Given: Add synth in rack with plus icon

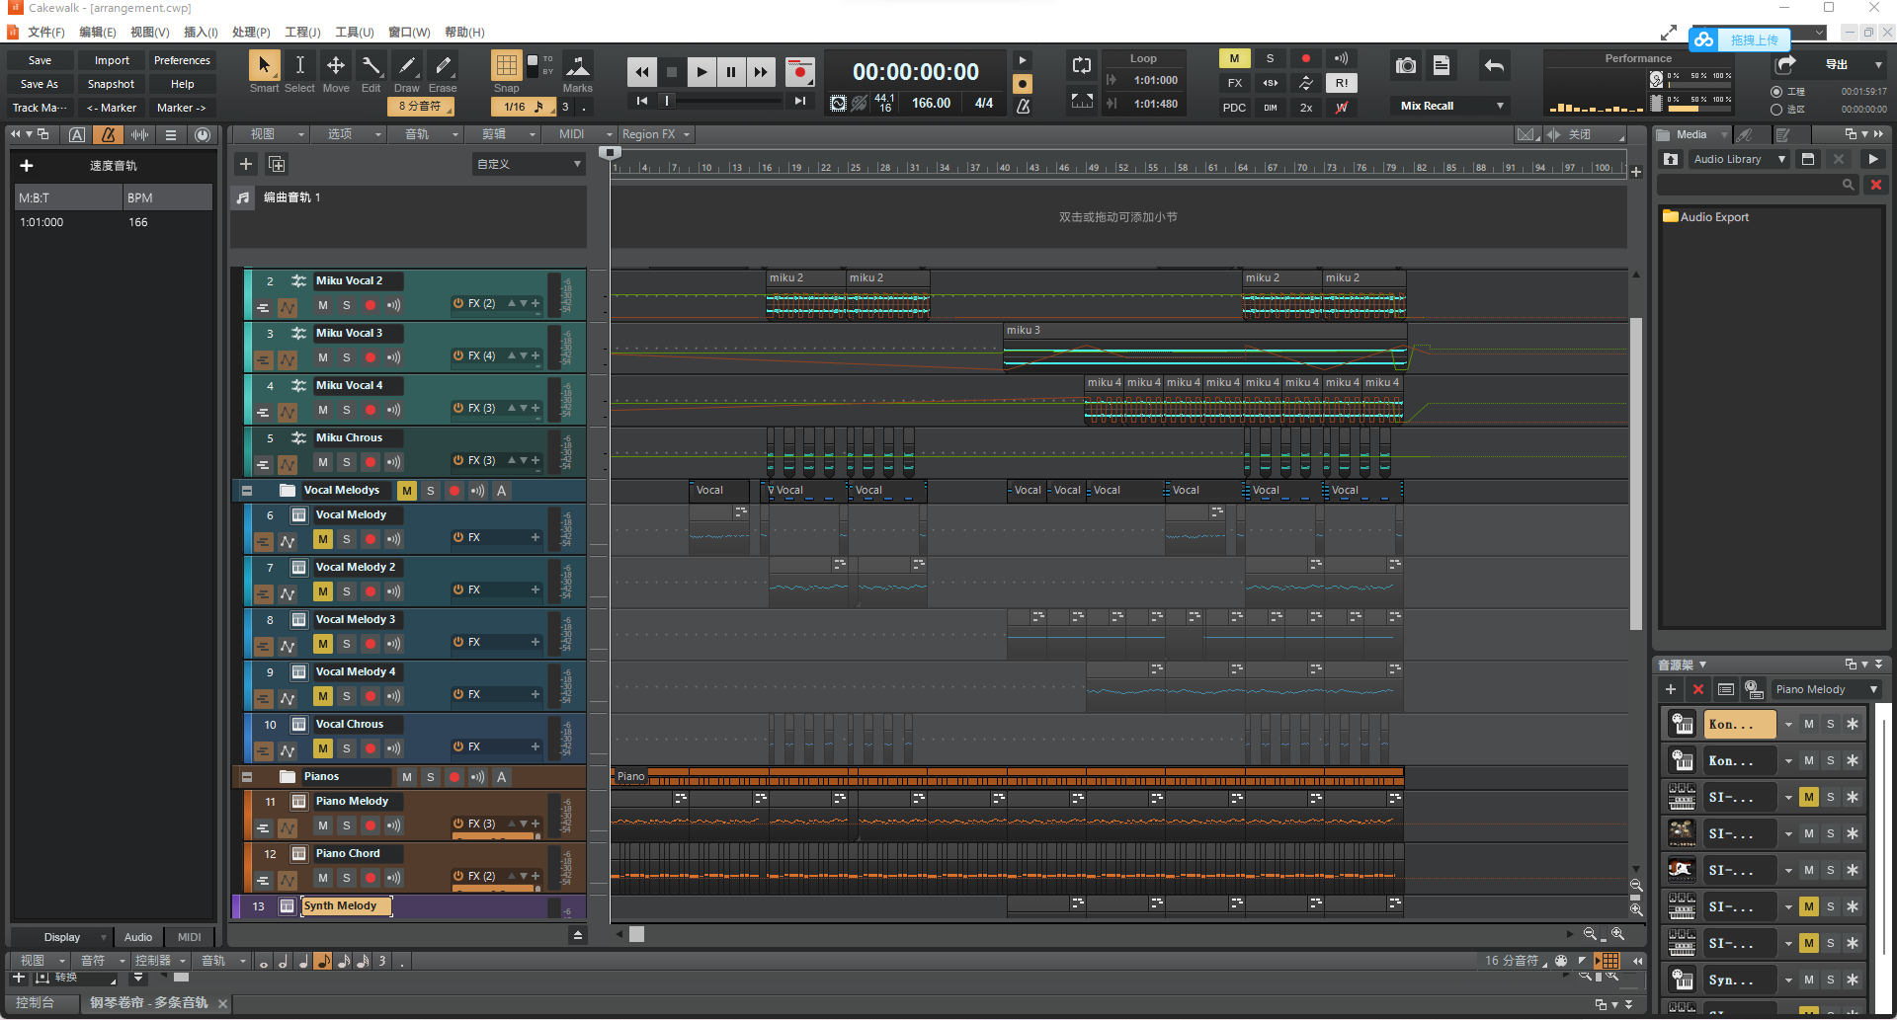Looking at the screenshot, I should click(x=1671, y=689).
